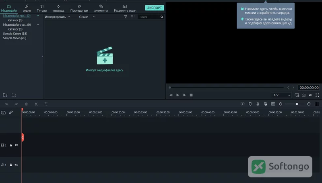Click the search magnifier icon
Image resolution: width=322 pixels, height=183 pixels.
point(162,17)
